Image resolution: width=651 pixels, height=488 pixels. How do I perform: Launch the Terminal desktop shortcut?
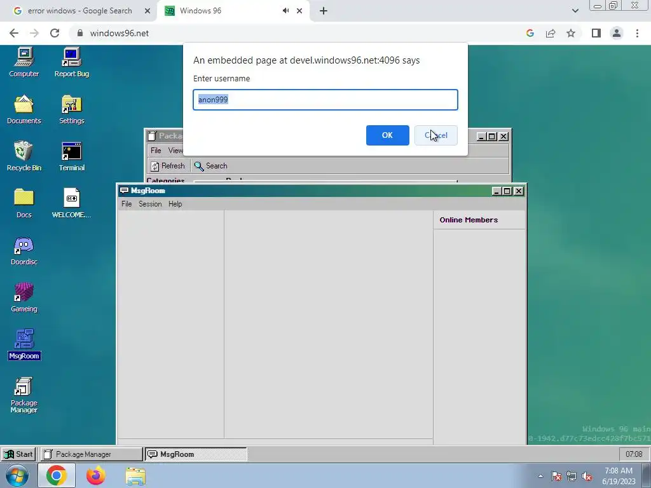click(72, 156)
